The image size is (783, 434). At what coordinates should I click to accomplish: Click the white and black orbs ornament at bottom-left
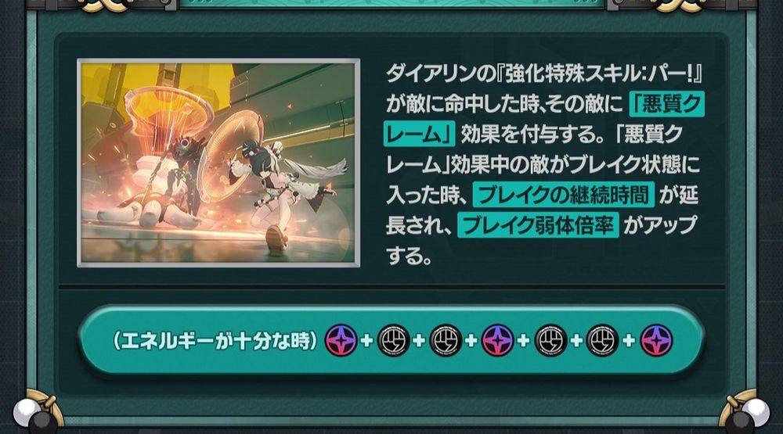[36, 415]
